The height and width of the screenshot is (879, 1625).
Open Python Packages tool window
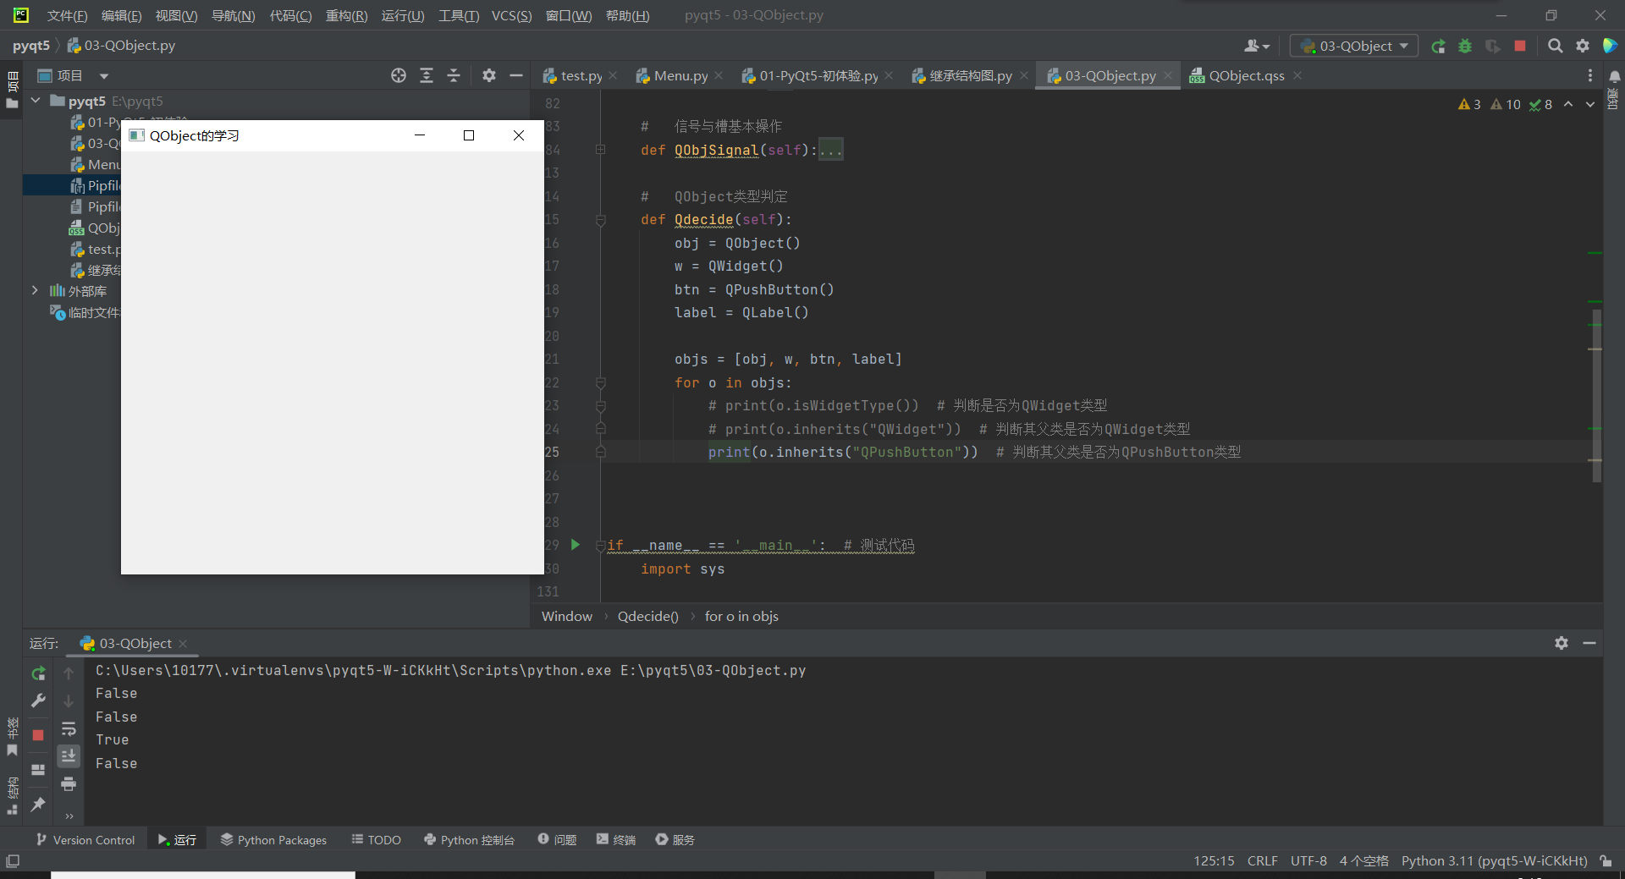point(273,839)
